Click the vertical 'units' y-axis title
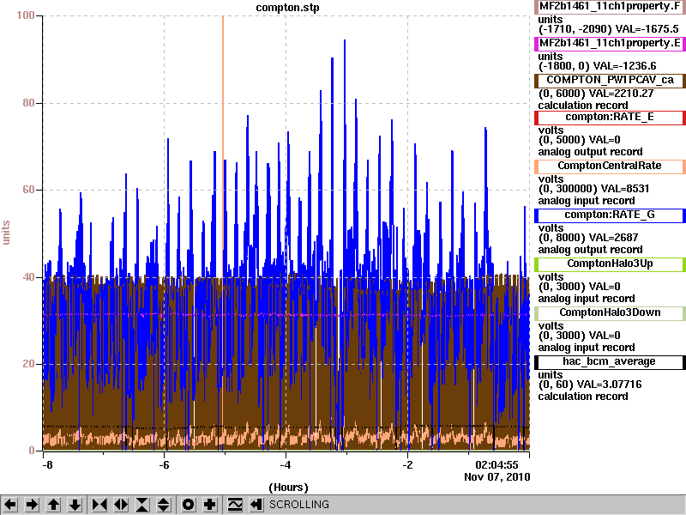 (6, 233)
